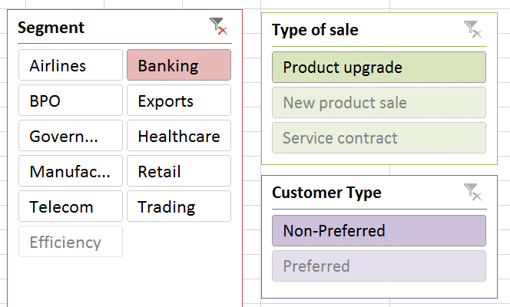Image resolution: width=510 pixels, height=307 pixels.
Task: Select New product sale option
Action: point(379,103)
